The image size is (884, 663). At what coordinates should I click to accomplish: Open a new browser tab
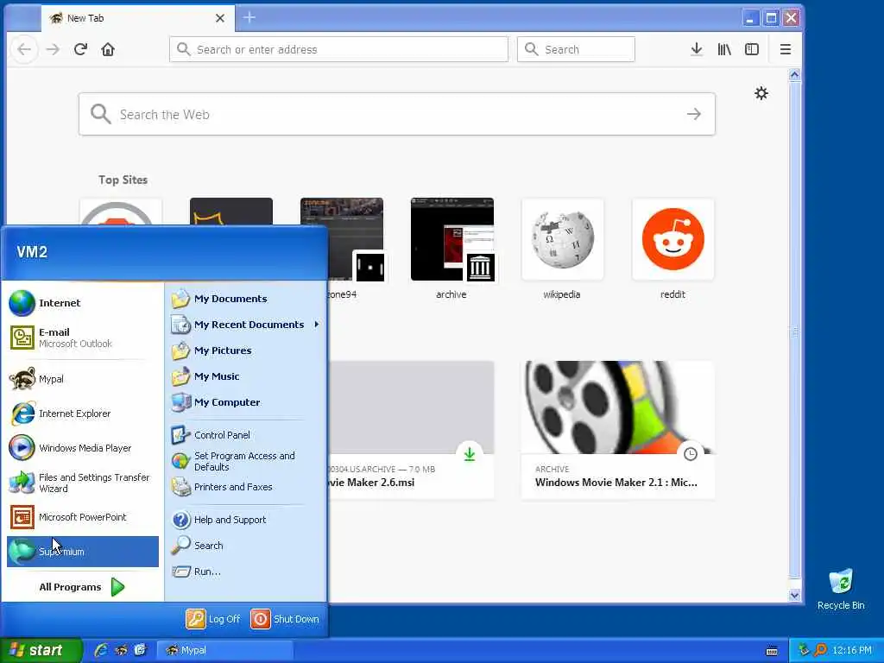pos(249,18)
